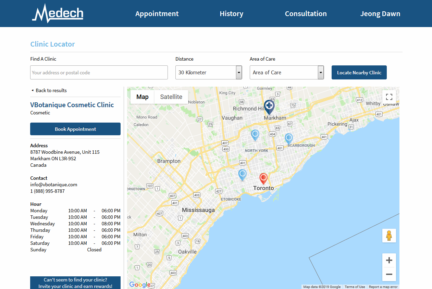Zoom in the map with plus button
Viewport: 432px width, 289px height.
(x=389, y=261)
